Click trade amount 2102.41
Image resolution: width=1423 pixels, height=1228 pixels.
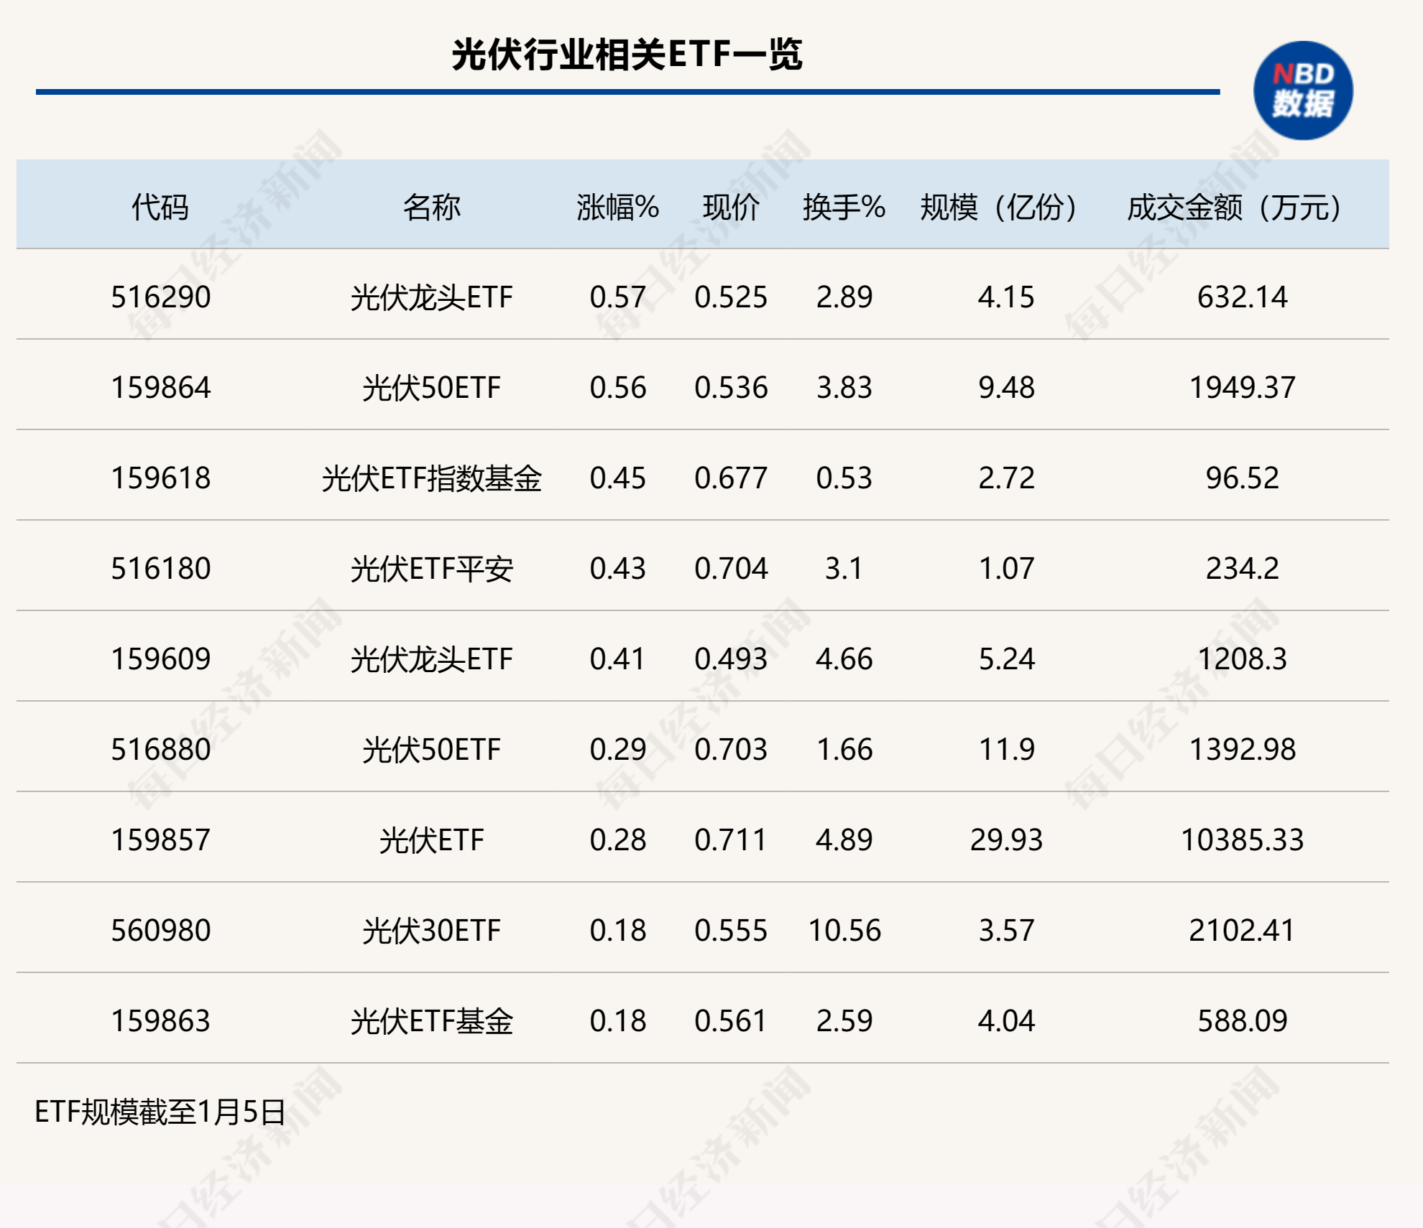[x=1242, y=931]
